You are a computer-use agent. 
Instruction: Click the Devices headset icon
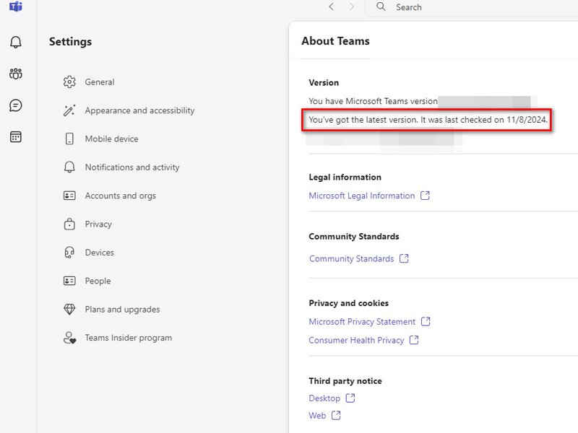[69, 252]
